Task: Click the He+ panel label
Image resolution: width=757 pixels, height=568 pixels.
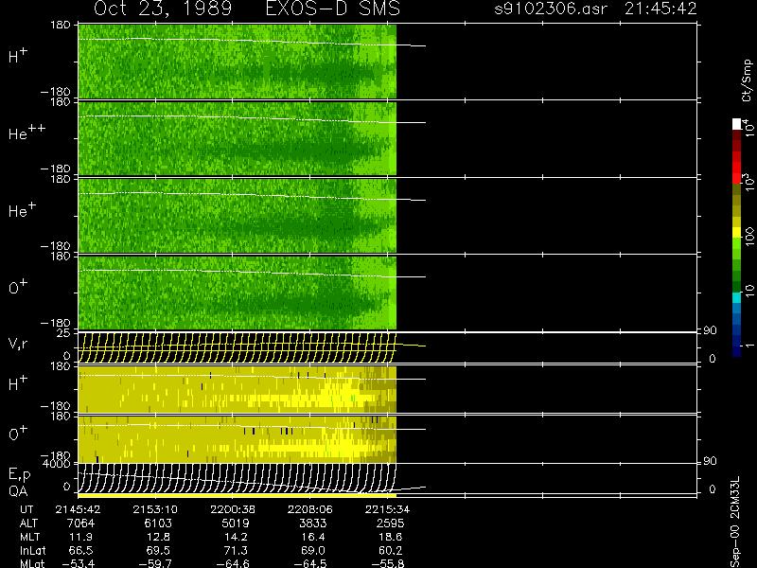Action: 22,210
